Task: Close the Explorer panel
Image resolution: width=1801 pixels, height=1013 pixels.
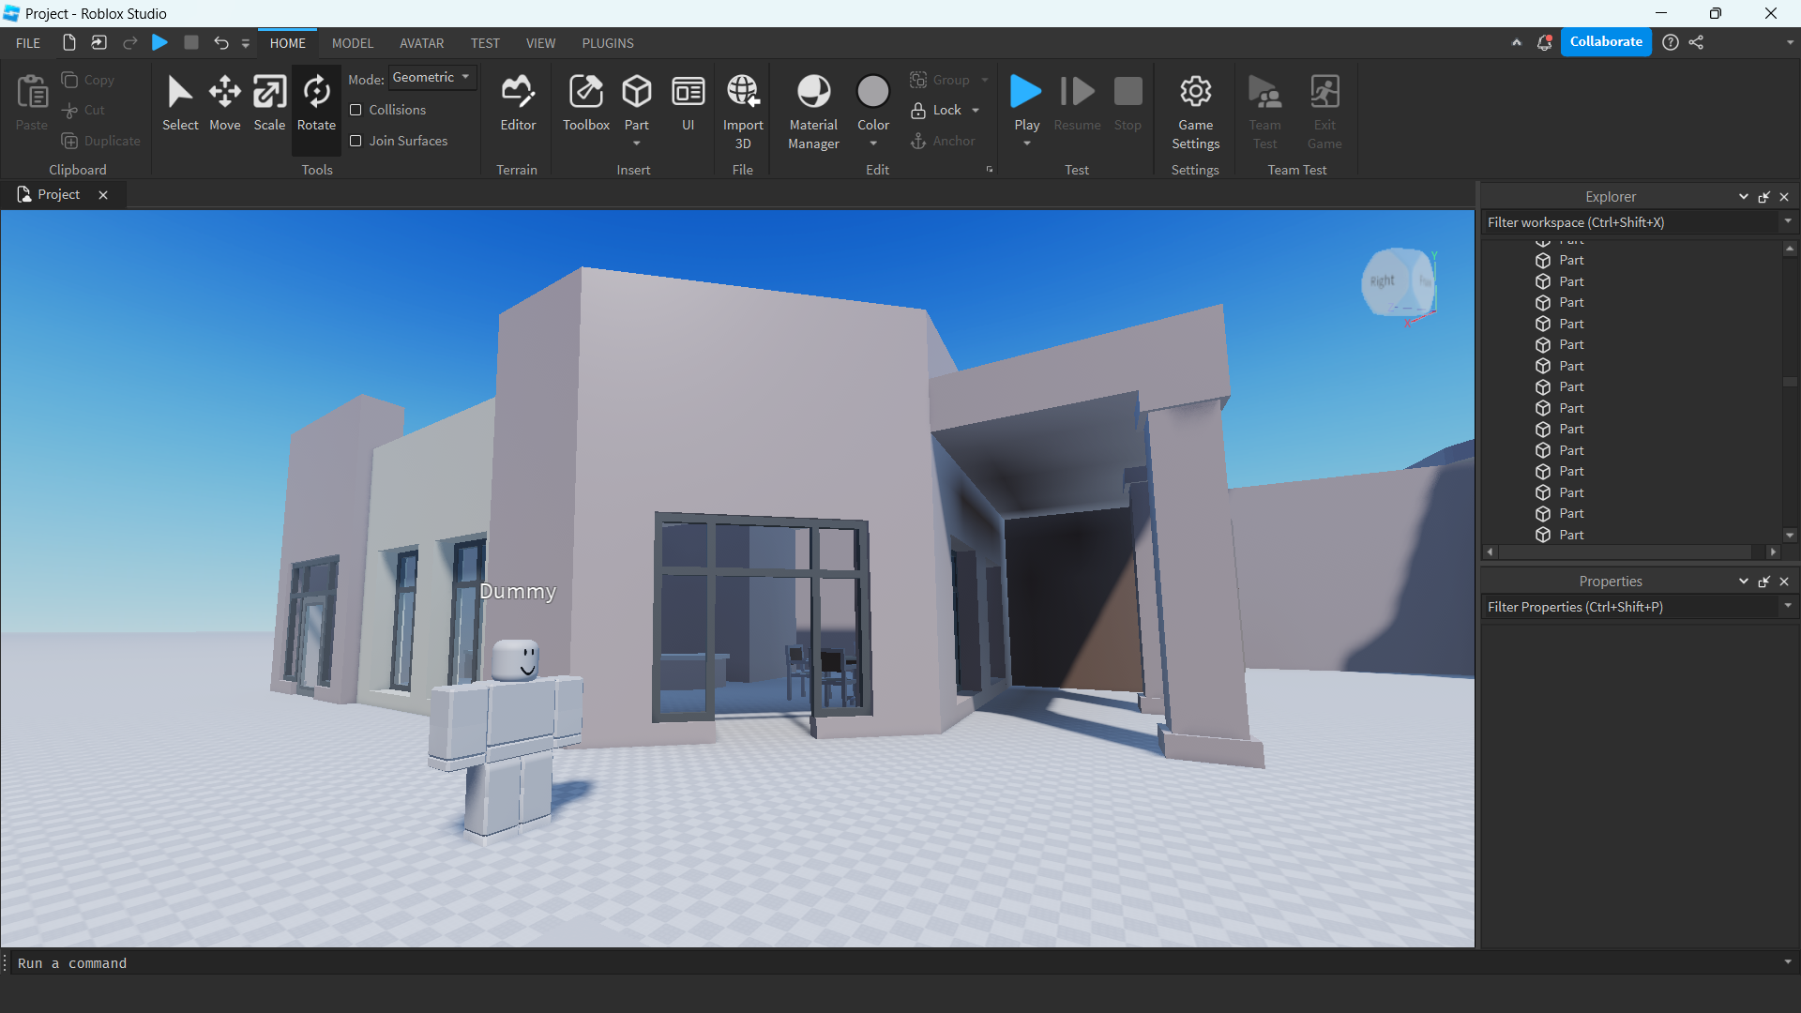Action: pos(1784,197)
